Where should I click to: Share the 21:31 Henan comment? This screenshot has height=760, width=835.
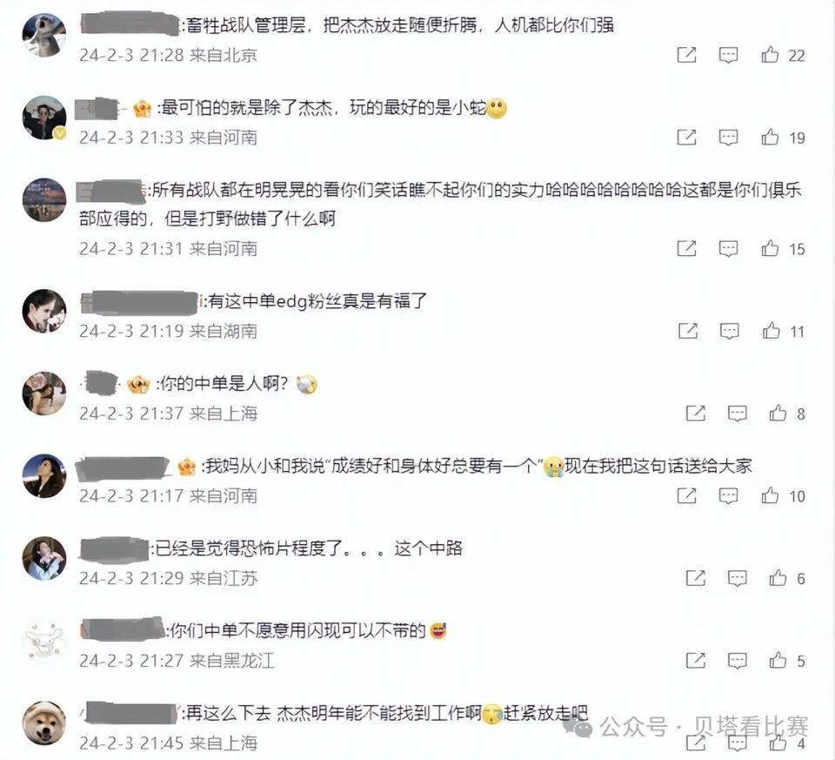point(686,248)
